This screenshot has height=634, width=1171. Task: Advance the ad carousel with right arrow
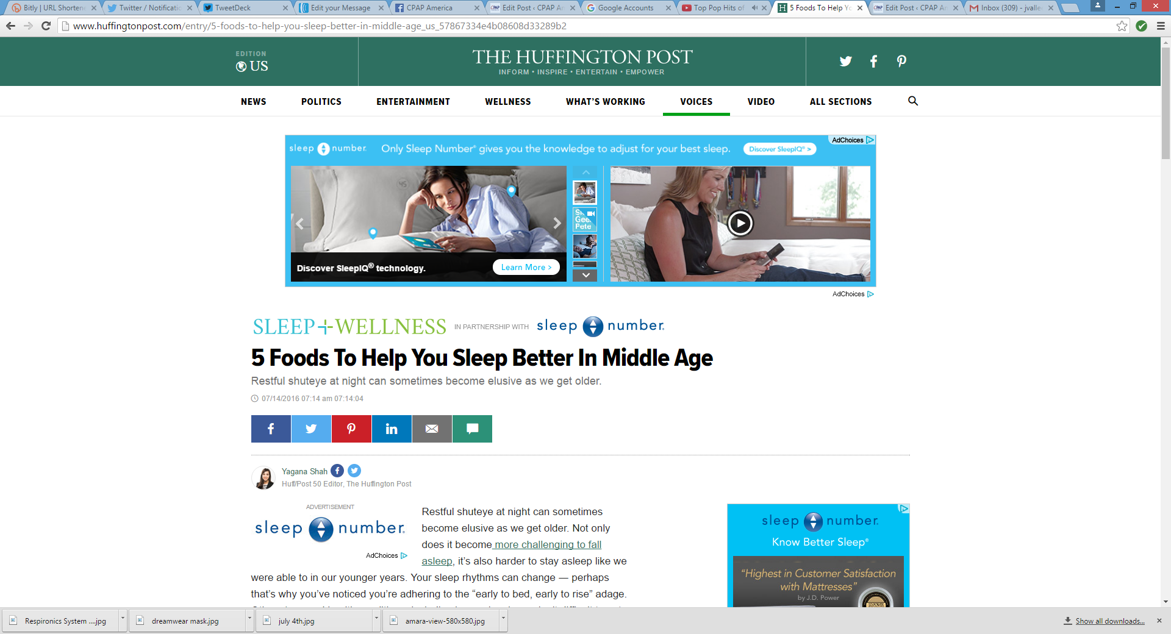coord(557,223)
